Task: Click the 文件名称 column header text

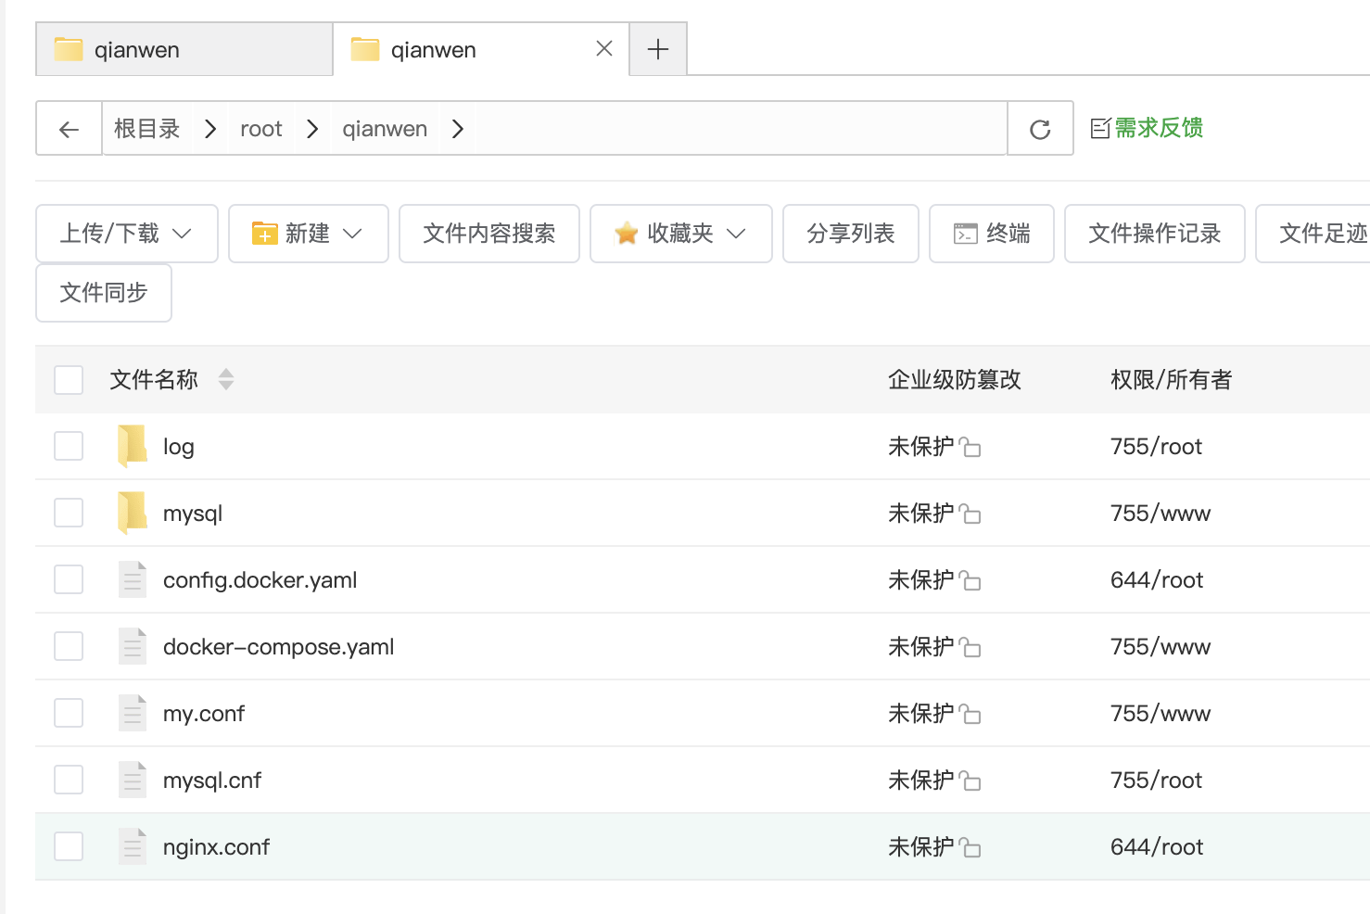Action: [x=154, y=379]
